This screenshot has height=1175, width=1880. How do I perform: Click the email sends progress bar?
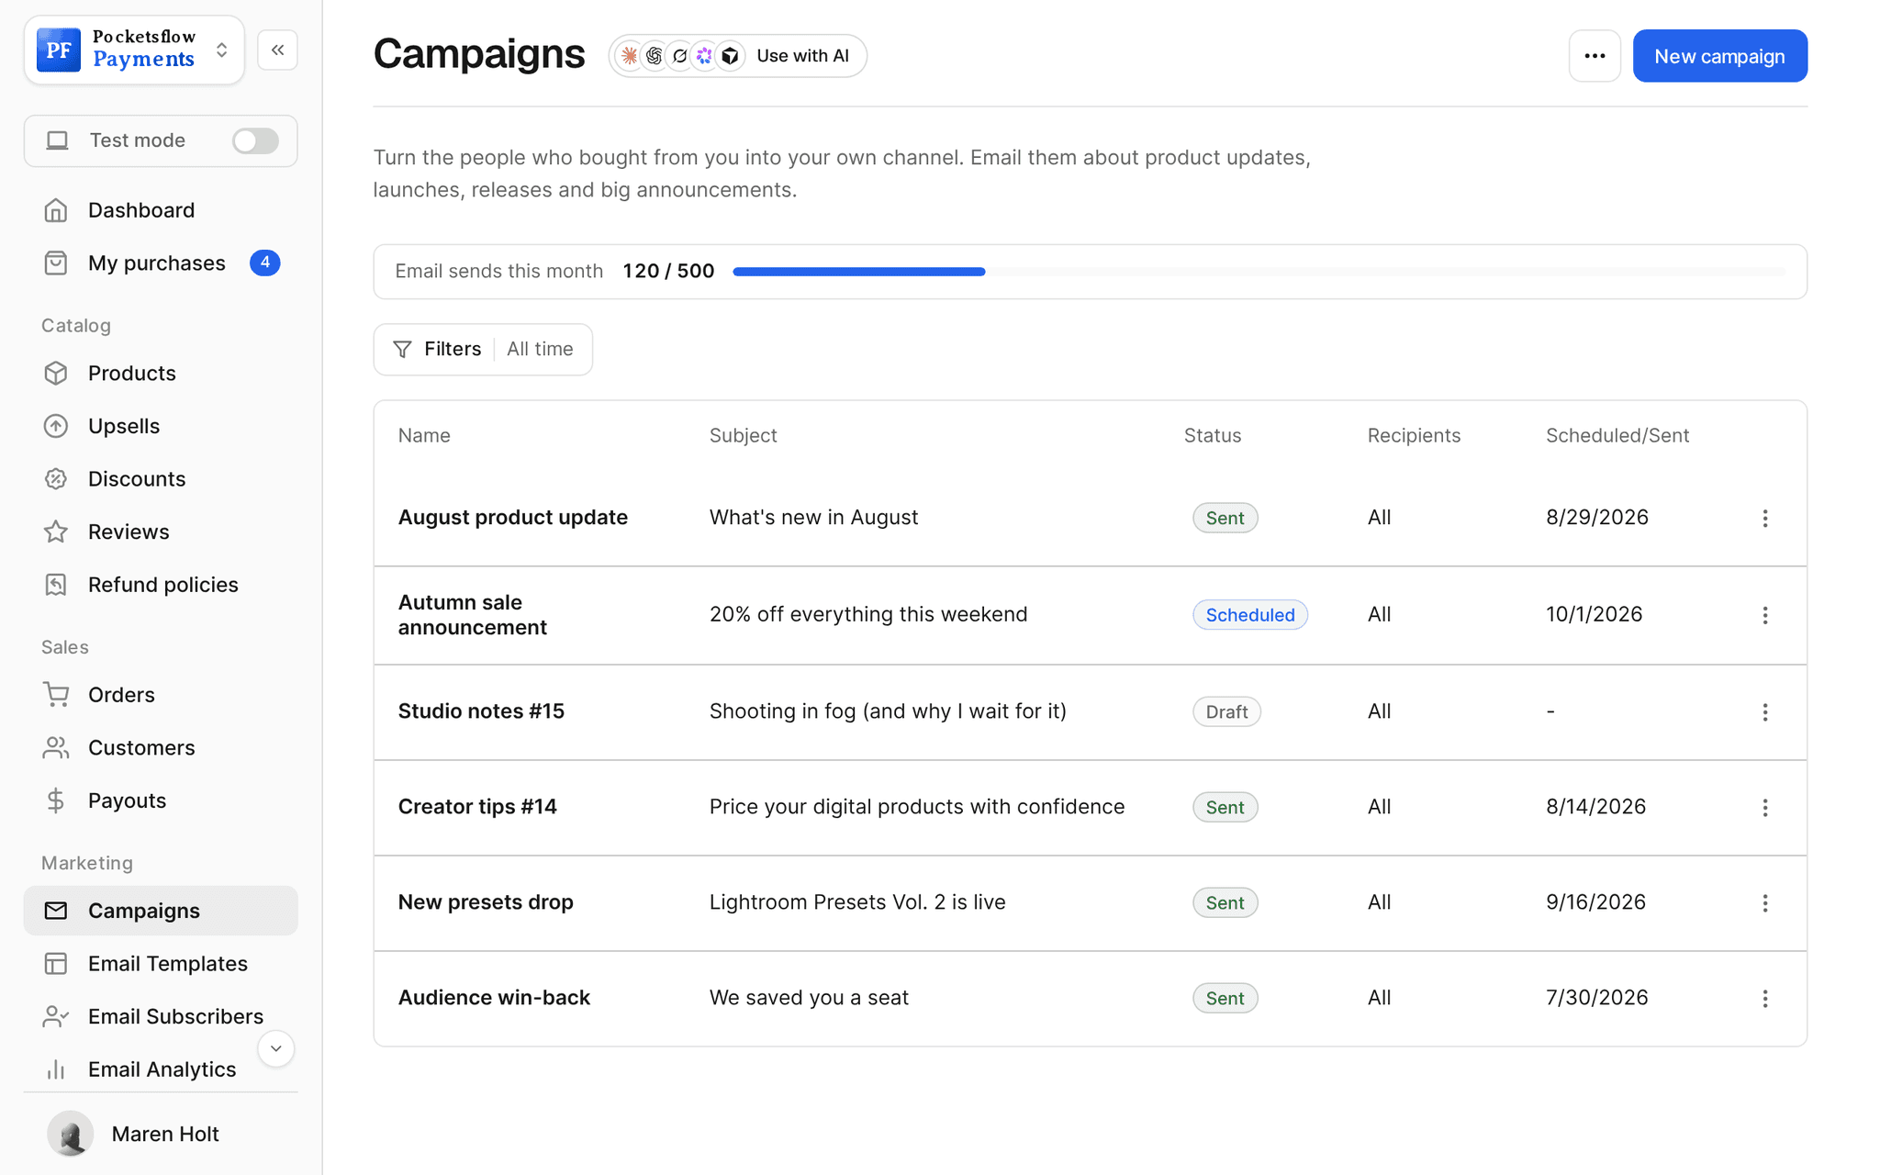[x=1259, y=272]
